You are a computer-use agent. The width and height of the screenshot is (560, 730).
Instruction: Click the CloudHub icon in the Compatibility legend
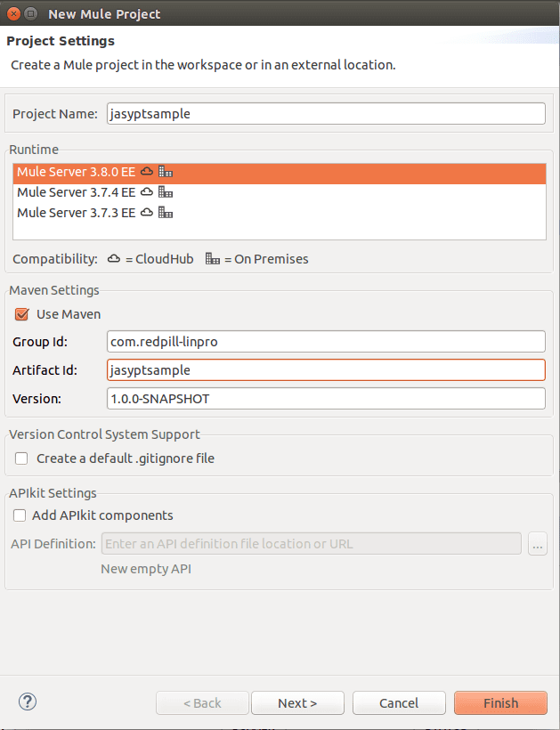[x=114, y=258]
